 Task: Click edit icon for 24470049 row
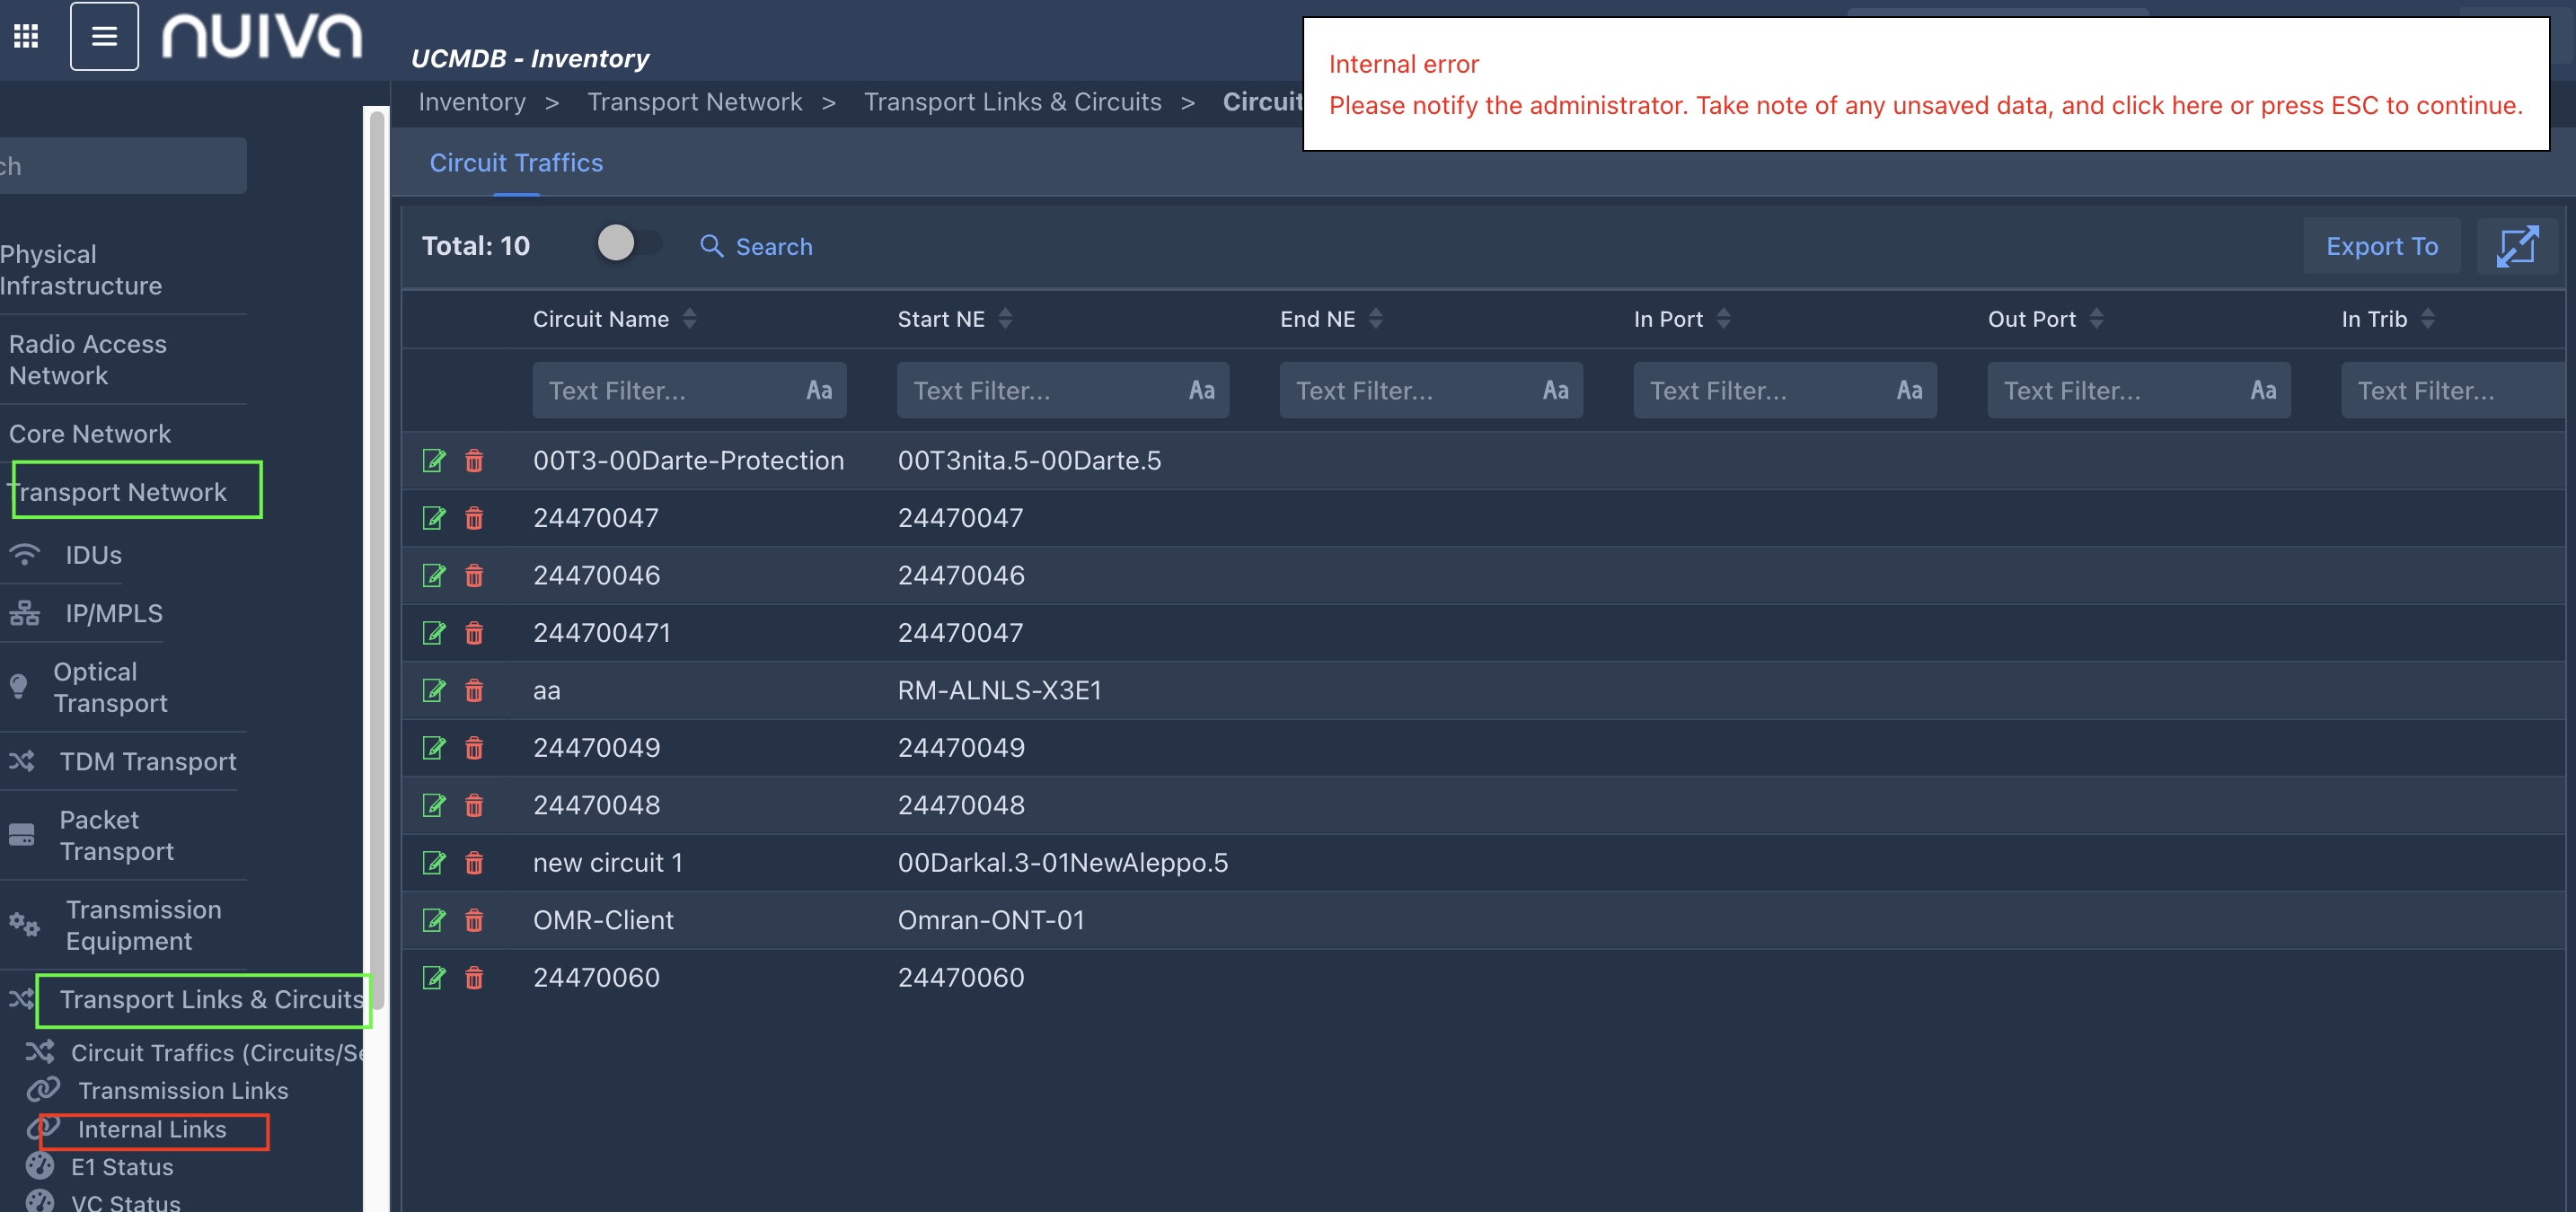433,747
